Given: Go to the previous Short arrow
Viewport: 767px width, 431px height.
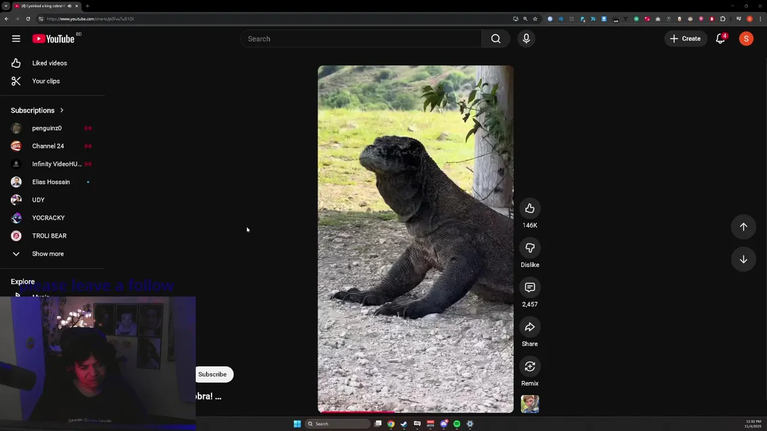Looking at the screenshot, I should point(743,227).
